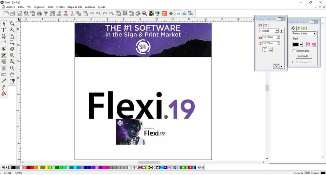Open the Texto menu
Screen dimensions: 326x175
tap(51, 7)
